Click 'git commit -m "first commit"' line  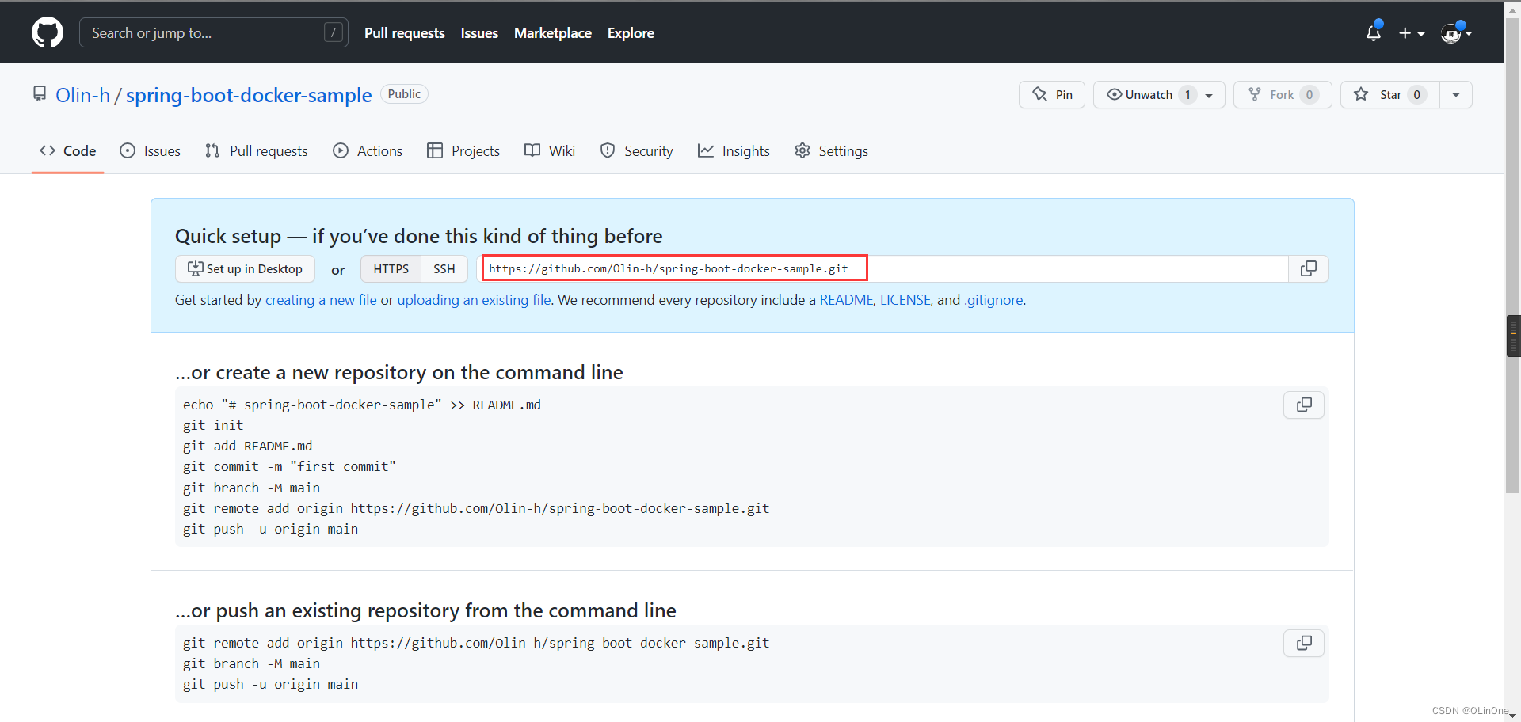pyautogui.click(x=289, y=466)
